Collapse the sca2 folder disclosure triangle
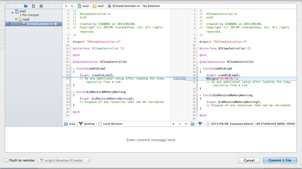This screenshot has height=169, width=302. coord(16,20)
